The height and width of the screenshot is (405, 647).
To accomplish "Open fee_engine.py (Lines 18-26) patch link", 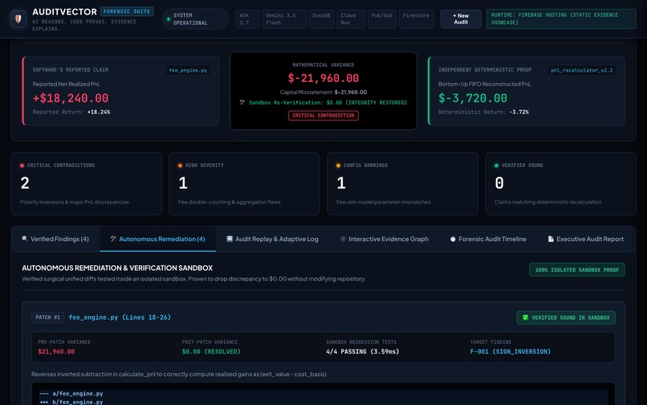I will pyautogui.click(x=120, y=317).
